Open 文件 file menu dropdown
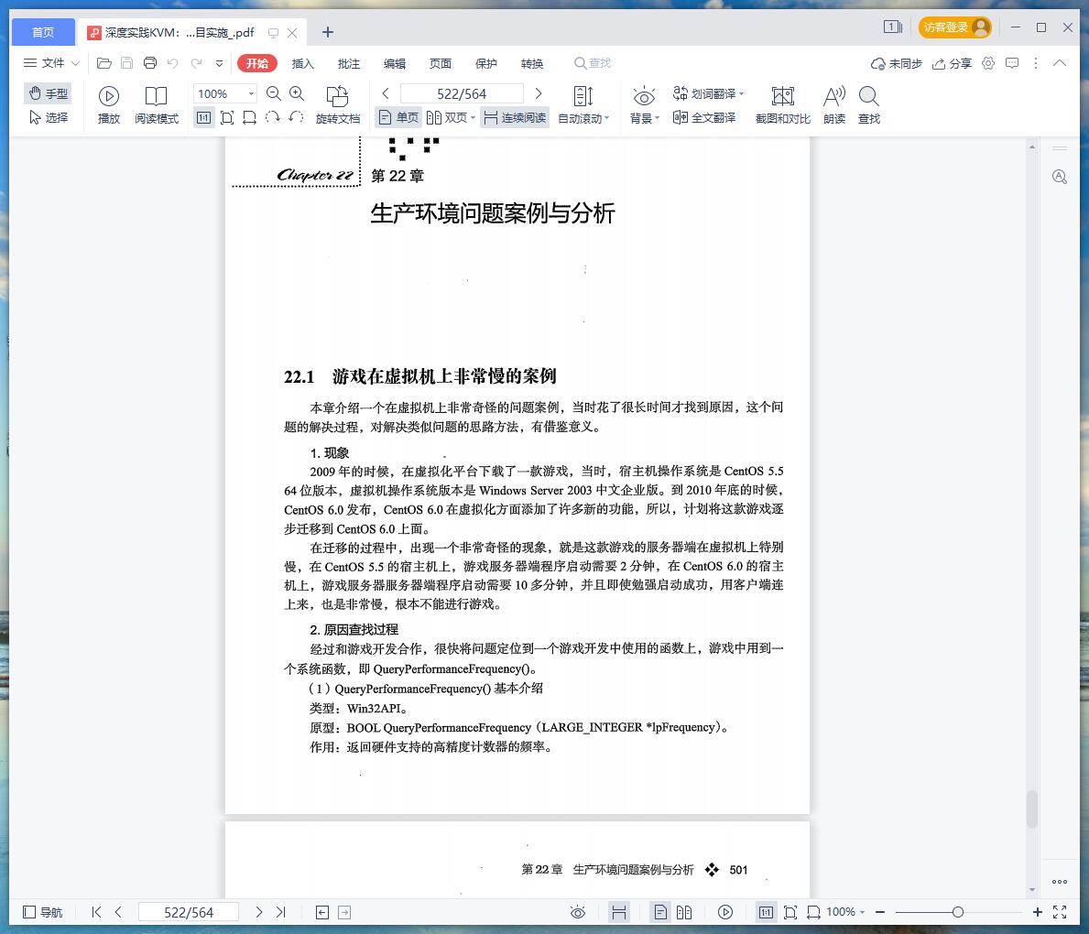The height and width of the screenshot is (934, 1089). coord(51,63)
